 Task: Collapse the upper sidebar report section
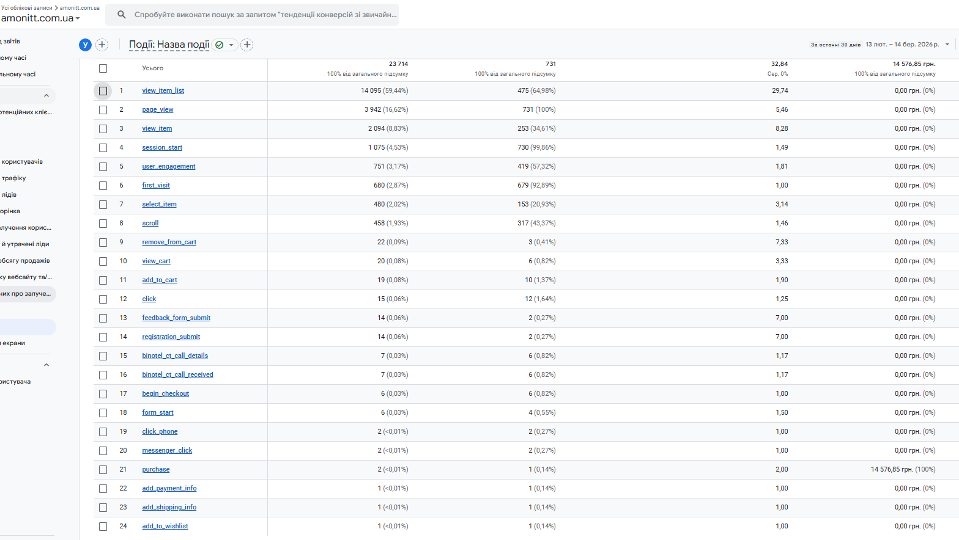pyautogui.click(x=46, y=96)
